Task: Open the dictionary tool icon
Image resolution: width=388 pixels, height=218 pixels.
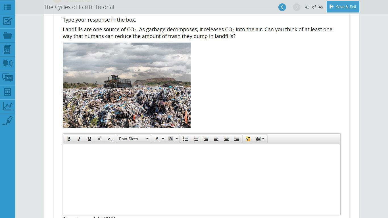Action: coord(7,50)
